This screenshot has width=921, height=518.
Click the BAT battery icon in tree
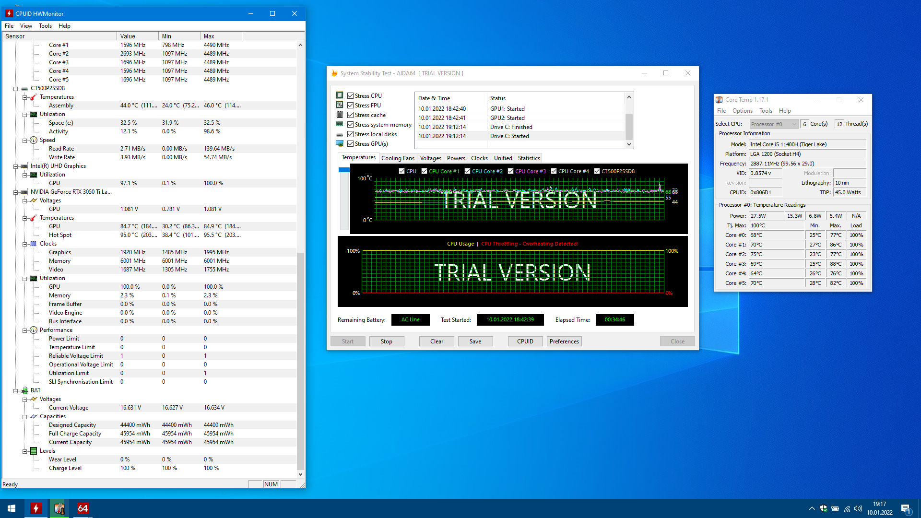(x=24, y=390)
